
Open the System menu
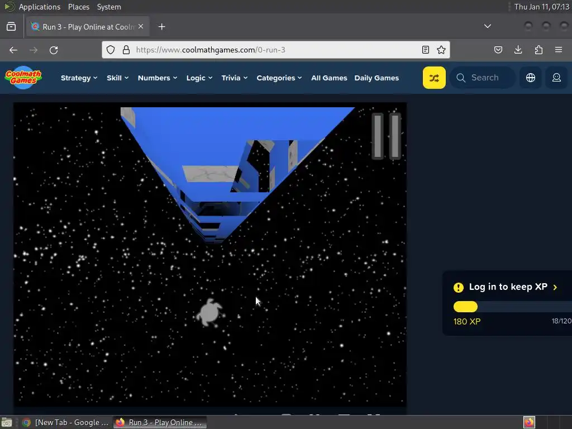(109, 7)
